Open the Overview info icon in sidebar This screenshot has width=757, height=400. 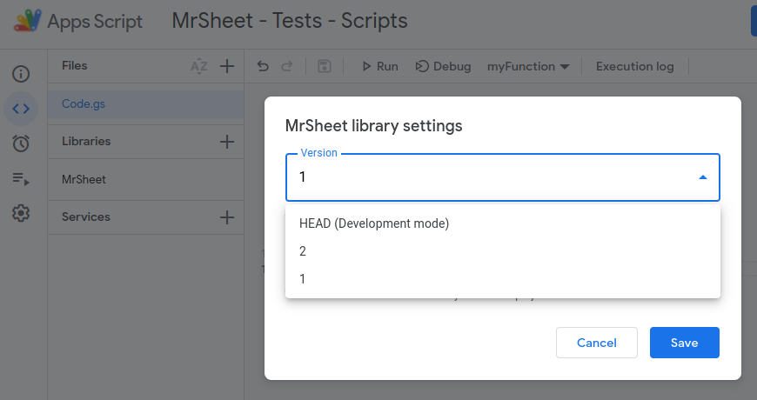pos(21,74)
